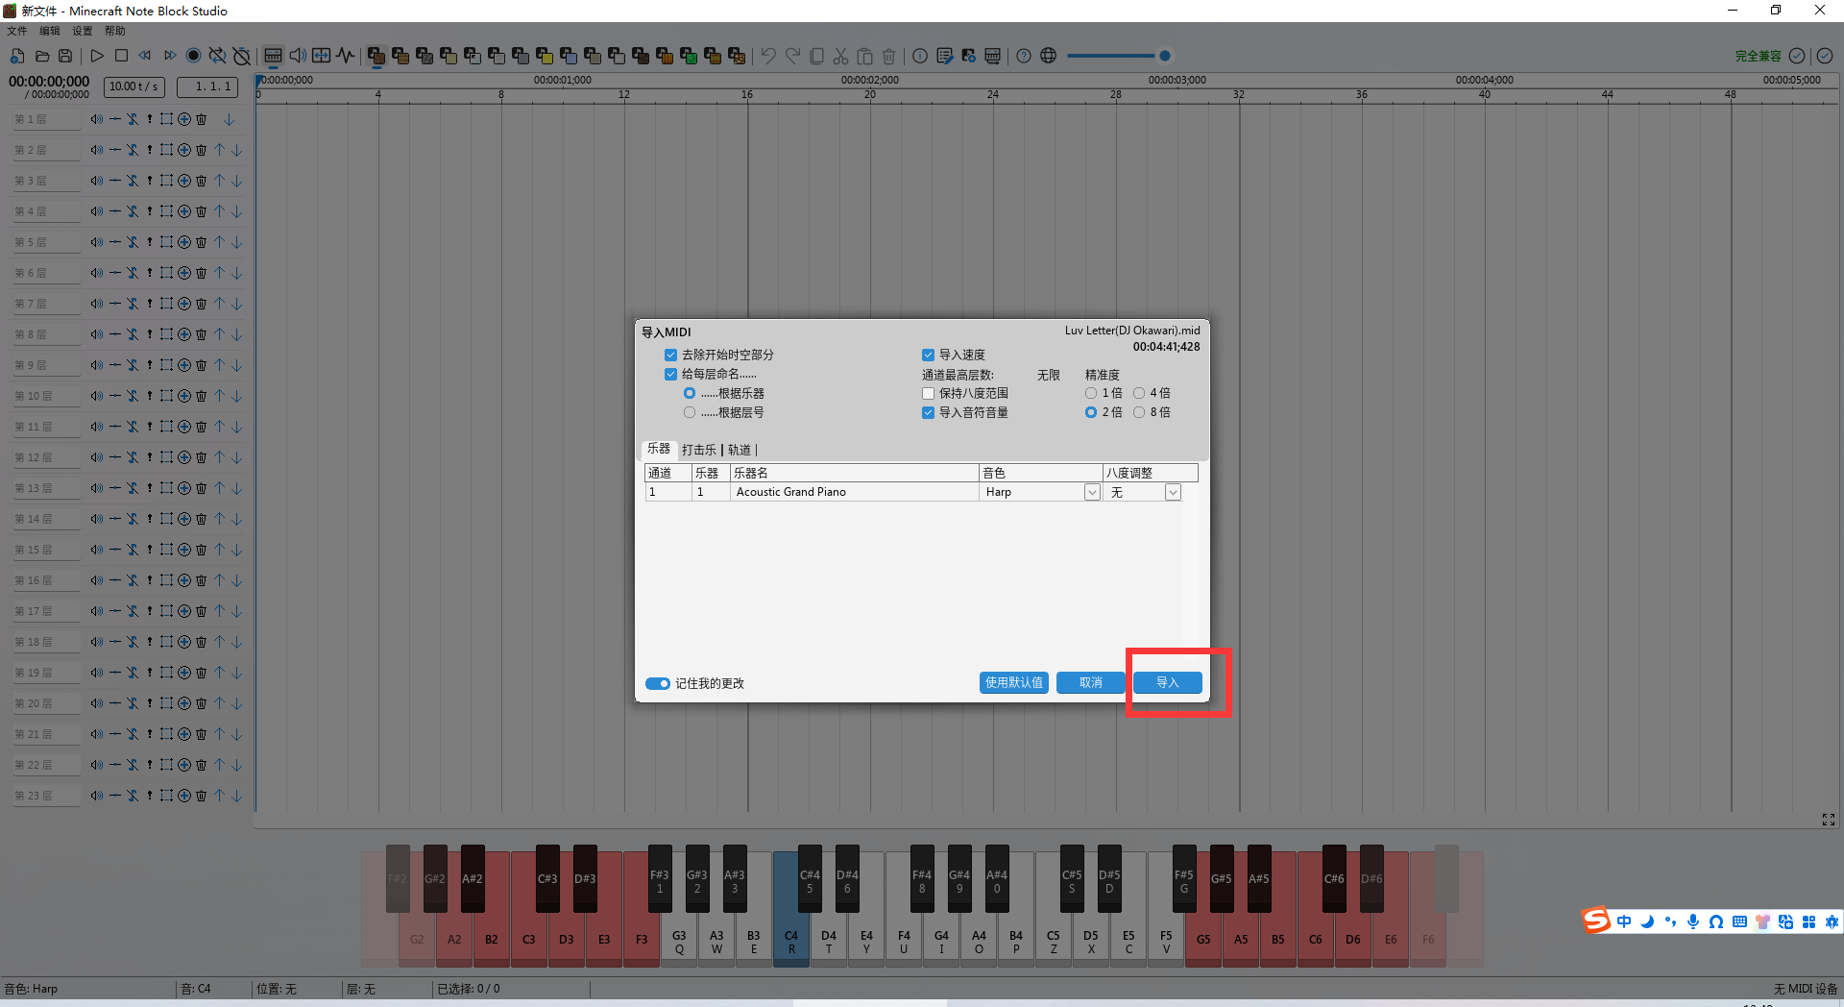
Task: Click the undo arrow icon
Action: click(x=768, y=56)
